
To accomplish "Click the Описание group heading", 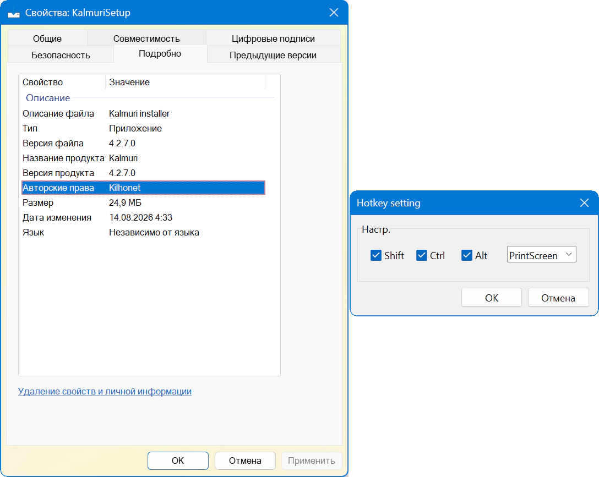I will point(48,98).
